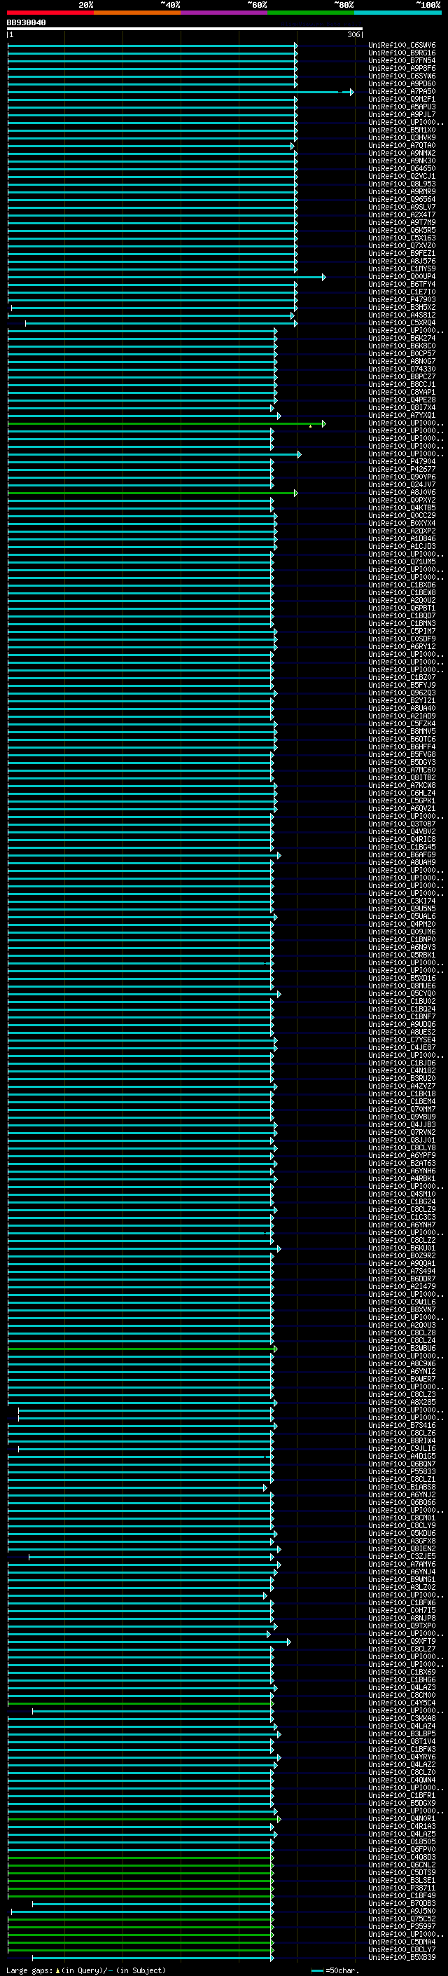
Task: Select hit UniRef100_A5APU3
Action: [x=402, y=107]
